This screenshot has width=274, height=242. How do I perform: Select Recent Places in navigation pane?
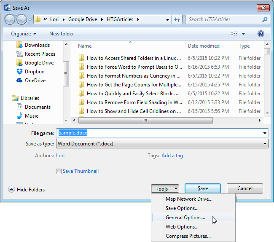click(x=36, y=54)
